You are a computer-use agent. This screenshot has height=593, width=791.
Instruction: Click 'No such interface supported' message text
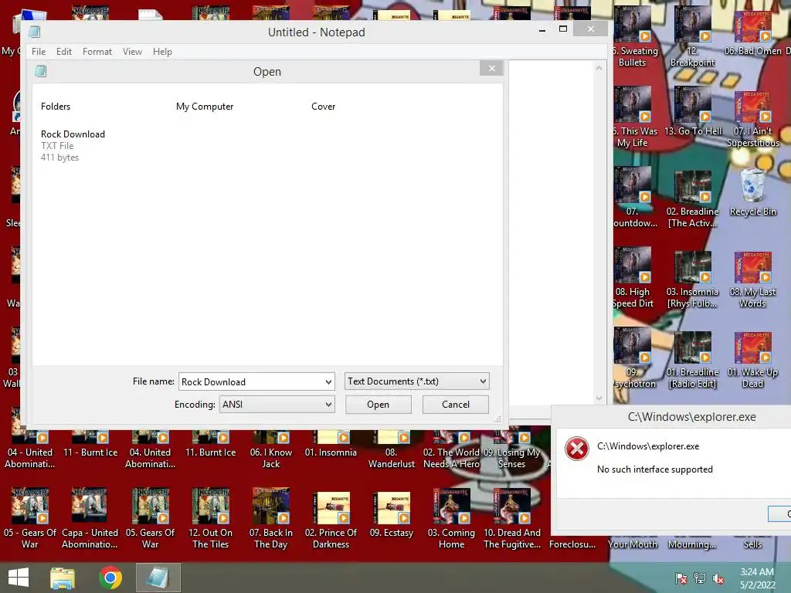point(655,469)
